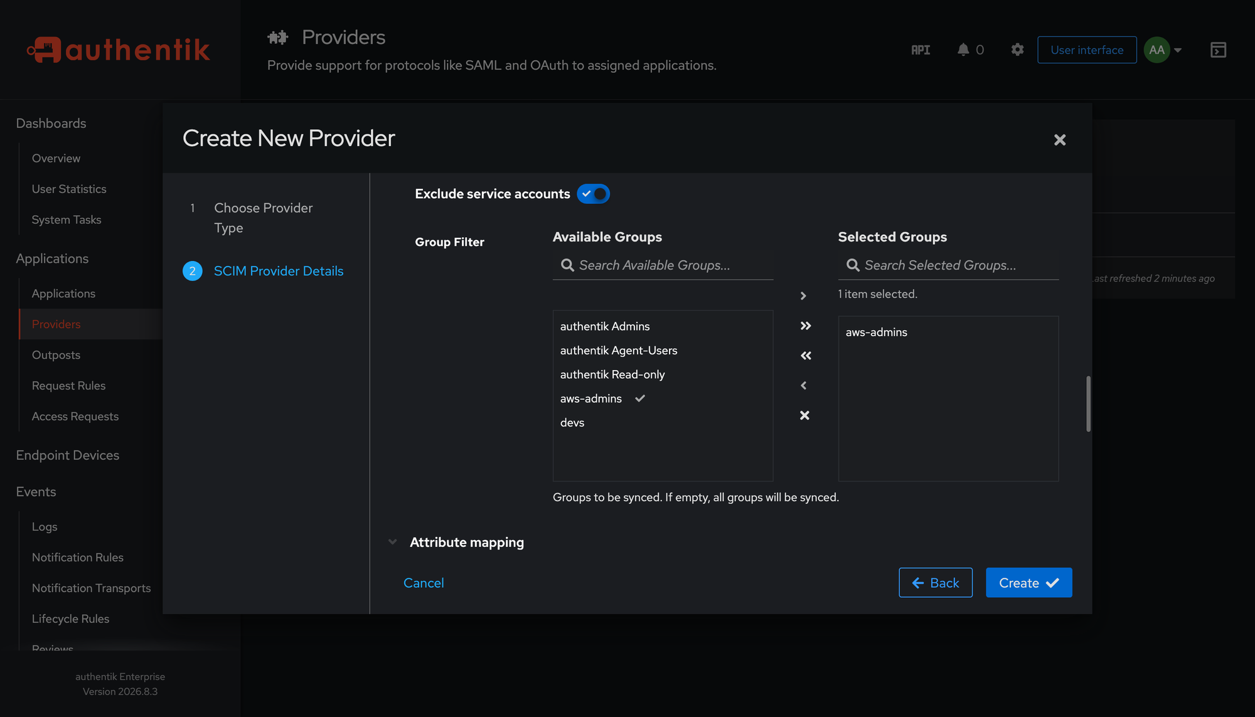Image resolution: width=1255 pixels, height=717 pixels.
Task: Remove selected group with single left arrow
Action: tap(804, 385)
